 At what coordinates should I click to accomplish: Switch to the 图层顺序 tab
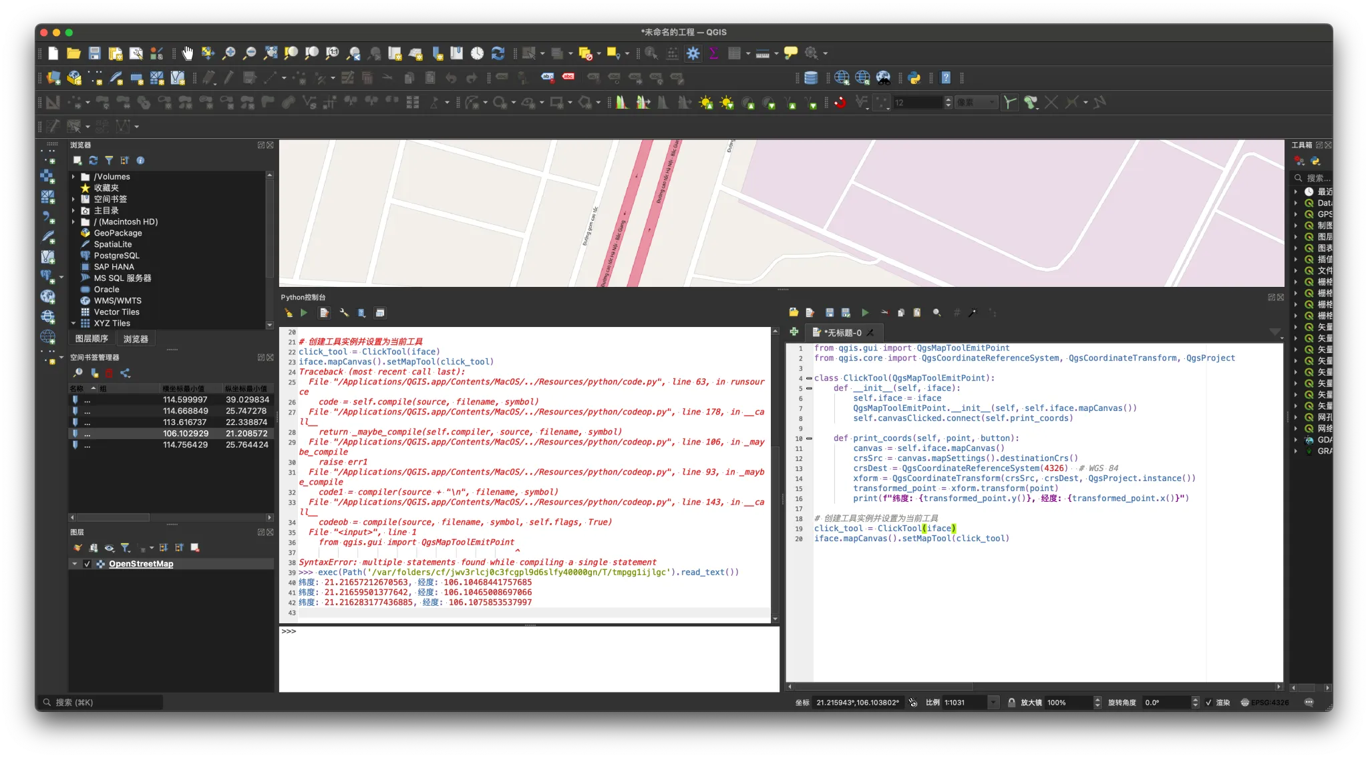(x=92, y=339)
